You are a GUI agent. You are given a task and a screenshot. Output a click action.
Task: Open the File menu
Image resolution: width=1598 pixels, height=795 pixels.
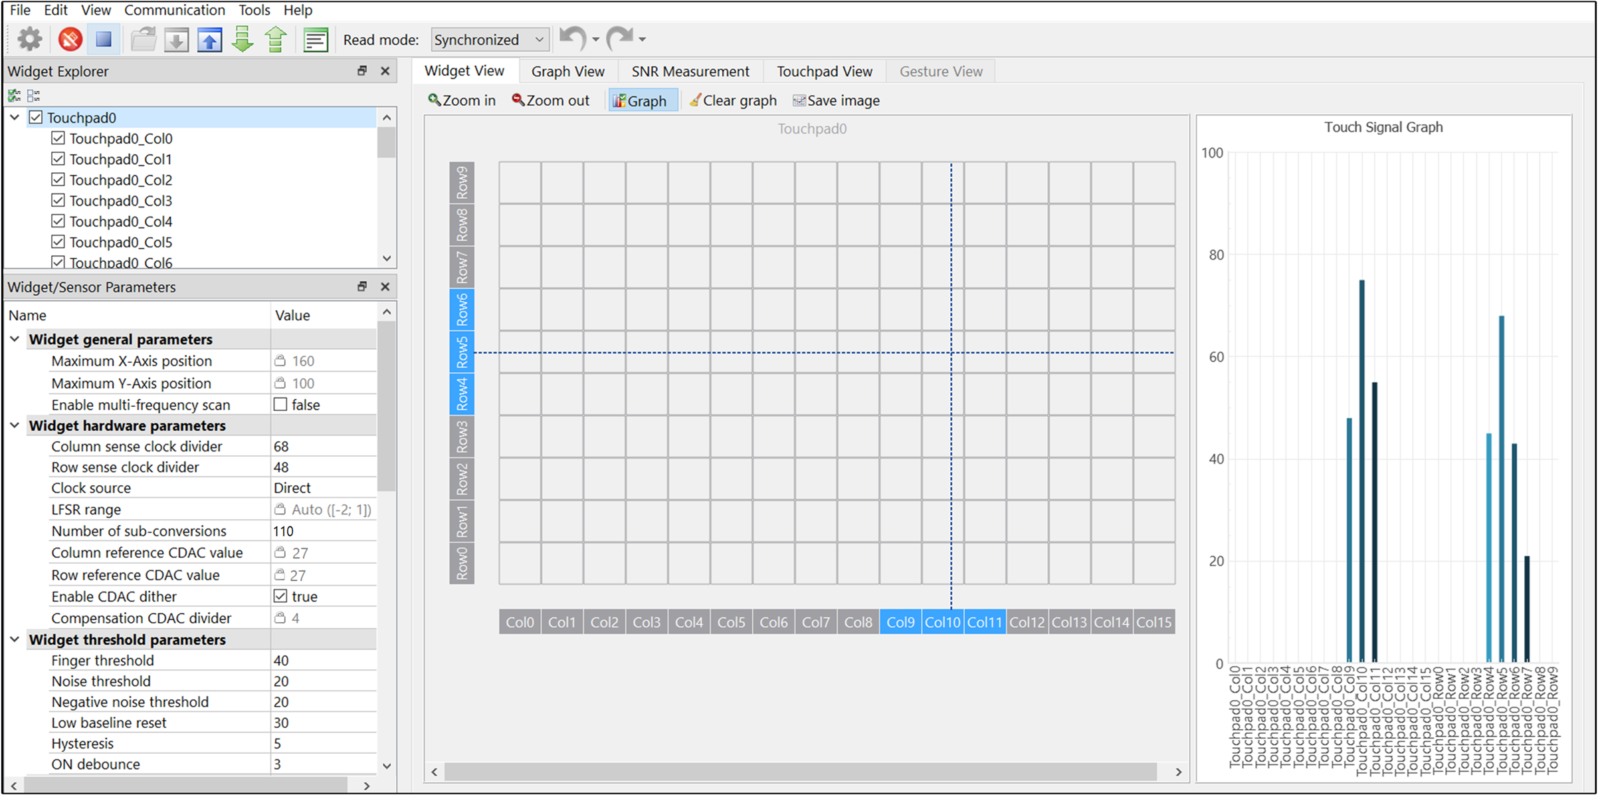(x=21, y=10)
